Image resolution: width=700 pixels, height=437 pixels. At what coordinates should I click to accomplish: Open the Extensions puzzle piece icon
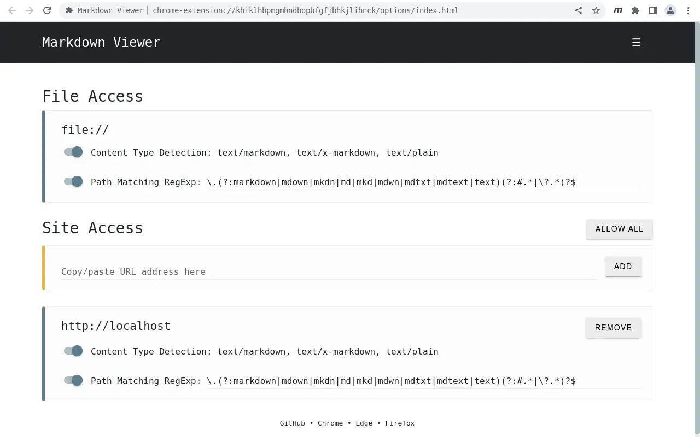(635, 10)
